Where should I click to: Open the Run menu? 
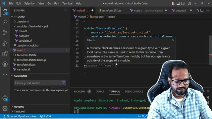click(x=57, y=3)
